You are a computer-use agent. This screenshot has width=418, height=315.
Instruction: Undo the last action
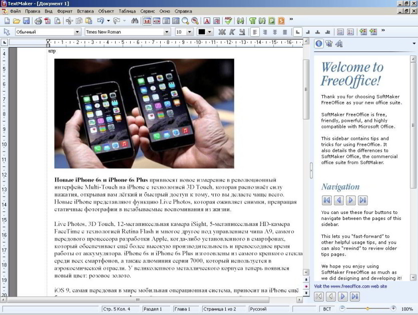[101, 21]
